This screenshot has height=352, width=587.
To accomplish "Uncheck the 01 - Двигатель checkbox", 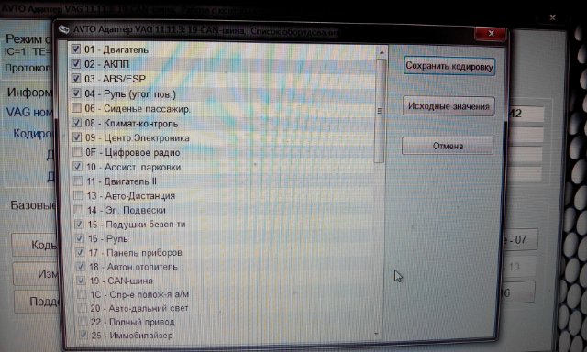I will (x=76, y=49).
